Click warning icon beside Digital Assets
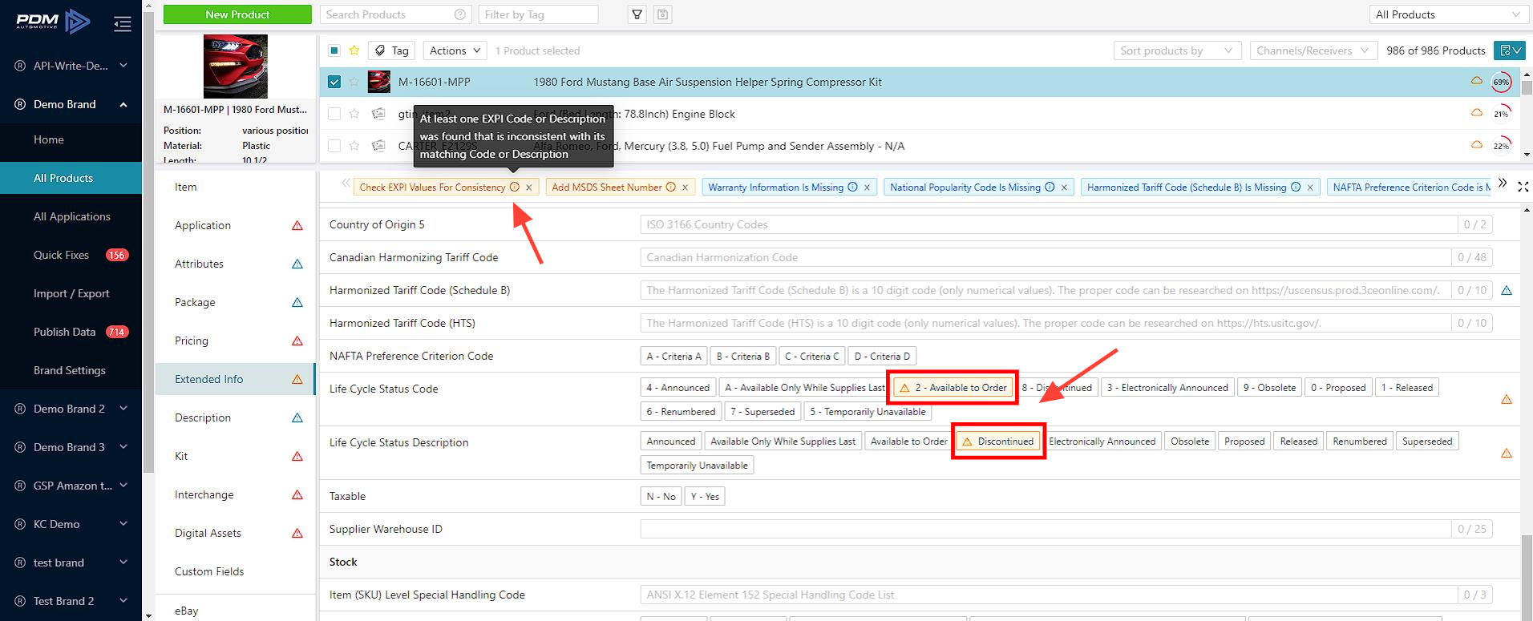1533x621 pixels. 297,533
